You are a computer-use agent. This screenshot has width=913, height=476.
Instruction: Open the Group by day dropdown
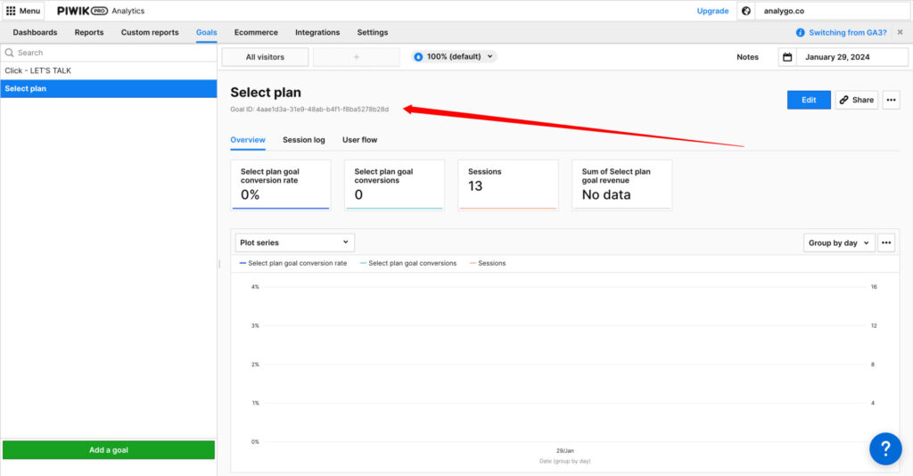pos(838,242)
